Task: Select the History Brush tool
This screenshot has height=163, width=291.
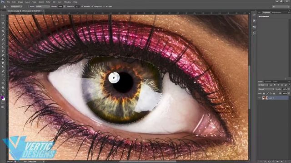Action: pos(3,51)
